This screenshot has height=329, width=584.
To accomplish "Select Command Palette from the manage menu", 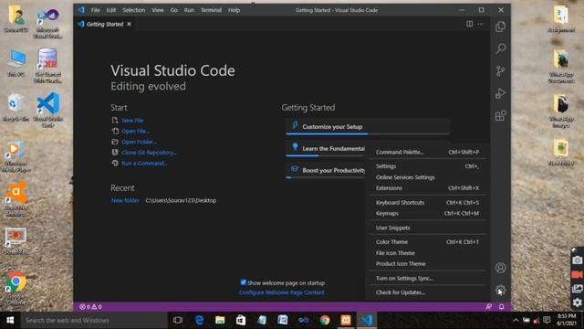I will click(427, 153).
